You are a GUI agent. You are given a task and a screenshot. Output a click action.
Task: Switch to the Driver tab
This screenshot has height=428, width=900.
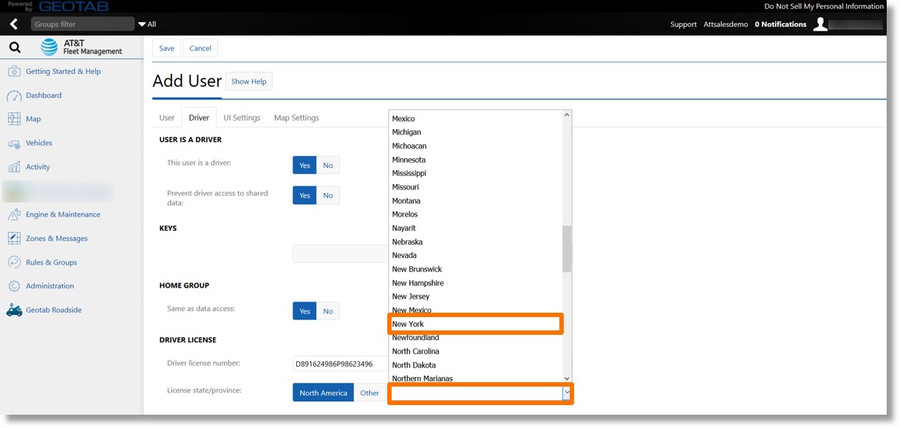coord(199,118)
